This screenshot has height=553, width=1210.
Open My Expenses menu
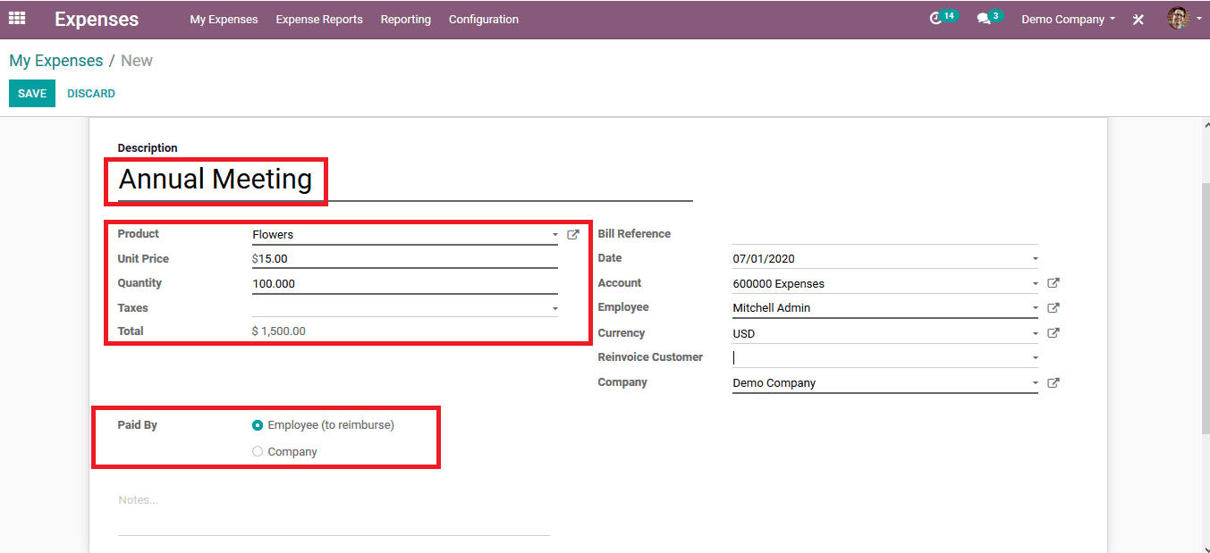click(224, 19)
